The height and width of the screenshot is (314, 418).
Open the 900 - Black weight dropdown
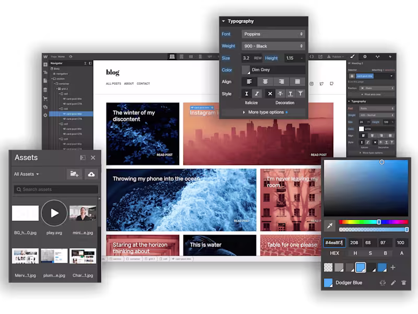pyautogui.click(x=273, y=46)
